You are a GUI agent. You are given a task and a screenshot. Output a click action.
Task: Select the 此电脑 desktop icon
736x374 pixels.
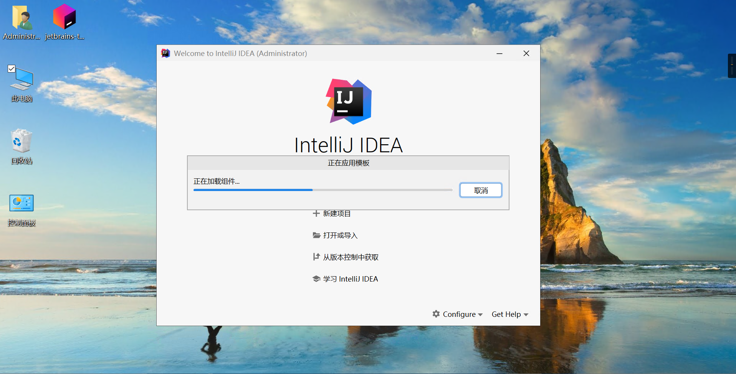pos(22,84)
